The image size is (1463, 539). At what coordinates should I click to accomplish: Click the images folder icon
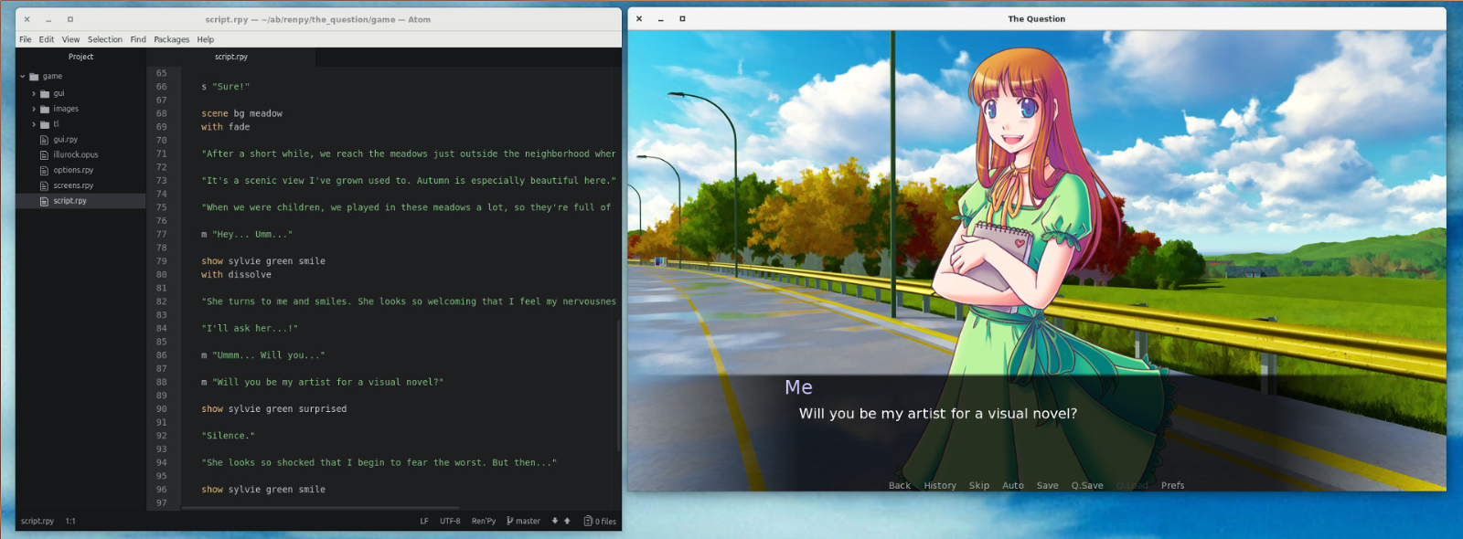tap(45, 109)
